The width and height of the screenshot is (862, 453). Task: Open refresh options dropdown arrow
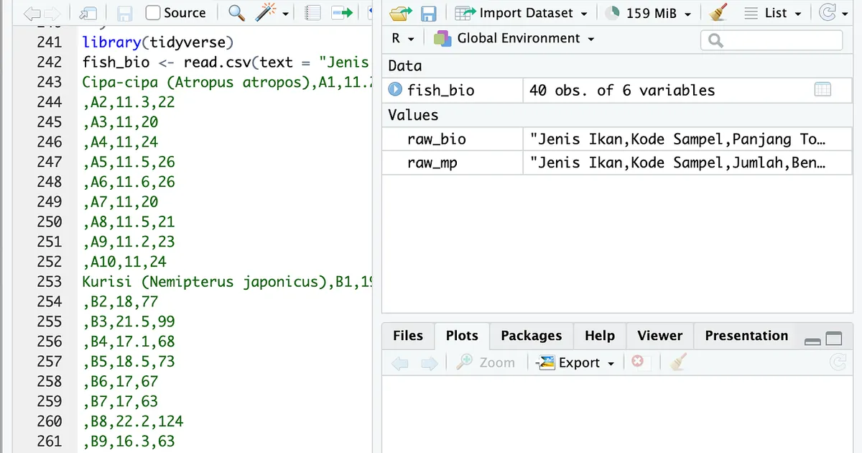tap(844, 14)
